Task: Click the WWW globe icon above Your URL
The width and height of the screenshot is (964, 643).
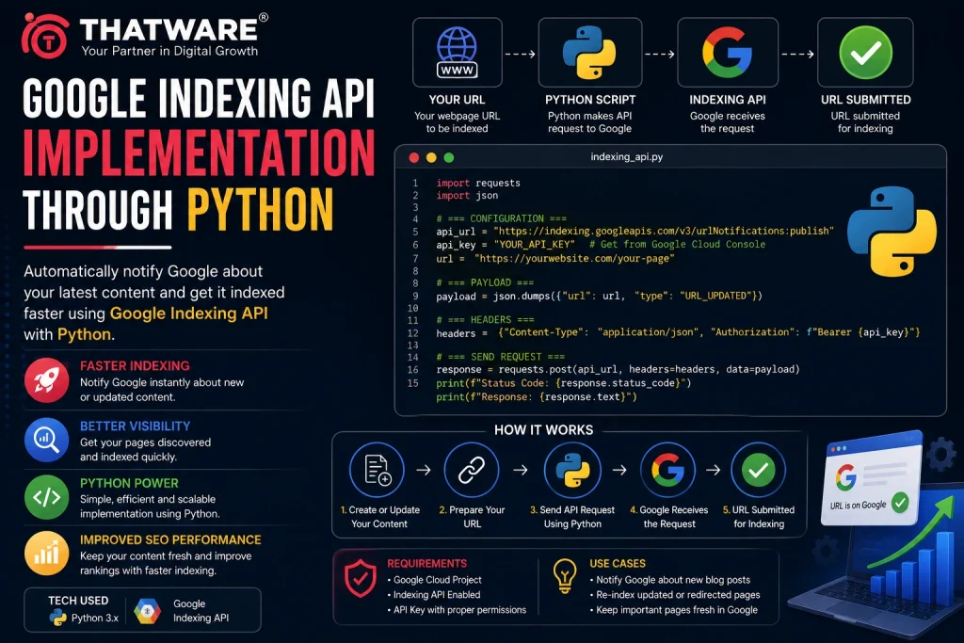Action: tap(457, 53)
